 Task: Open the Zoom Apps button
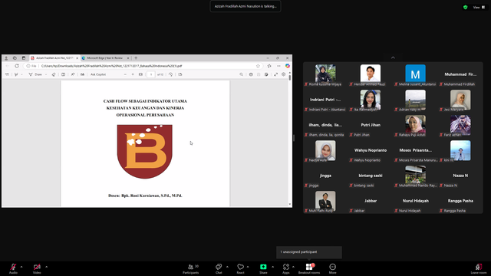286,268
